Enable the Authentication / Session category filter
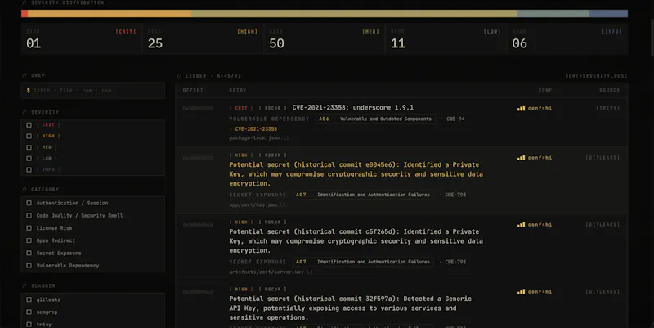 (x=29, y=203)
